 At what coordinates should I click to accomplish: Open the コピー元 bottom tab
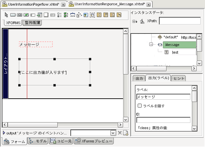click(x=61, y=141)
